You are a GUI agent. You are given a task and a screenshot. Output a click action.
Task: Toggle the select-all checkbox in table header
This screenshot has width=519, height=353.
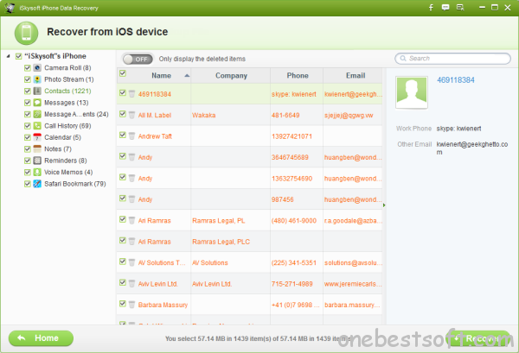point(123,73)
